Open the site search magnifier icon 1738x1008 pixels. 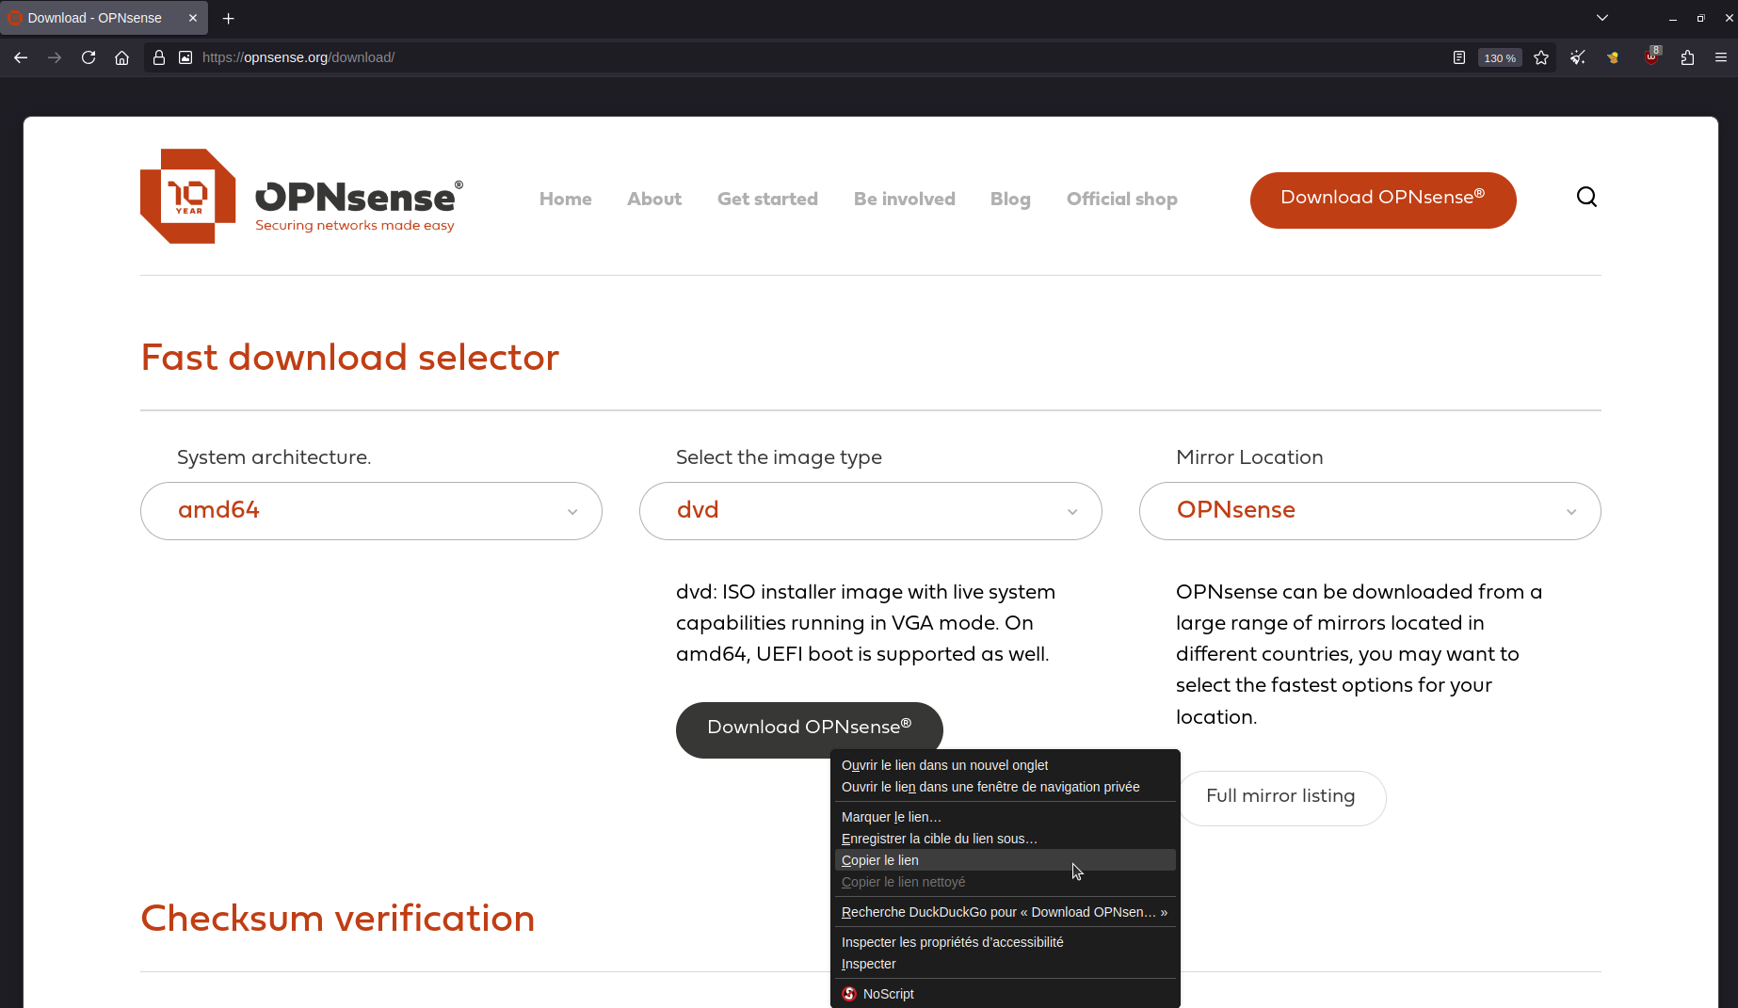1586,197
